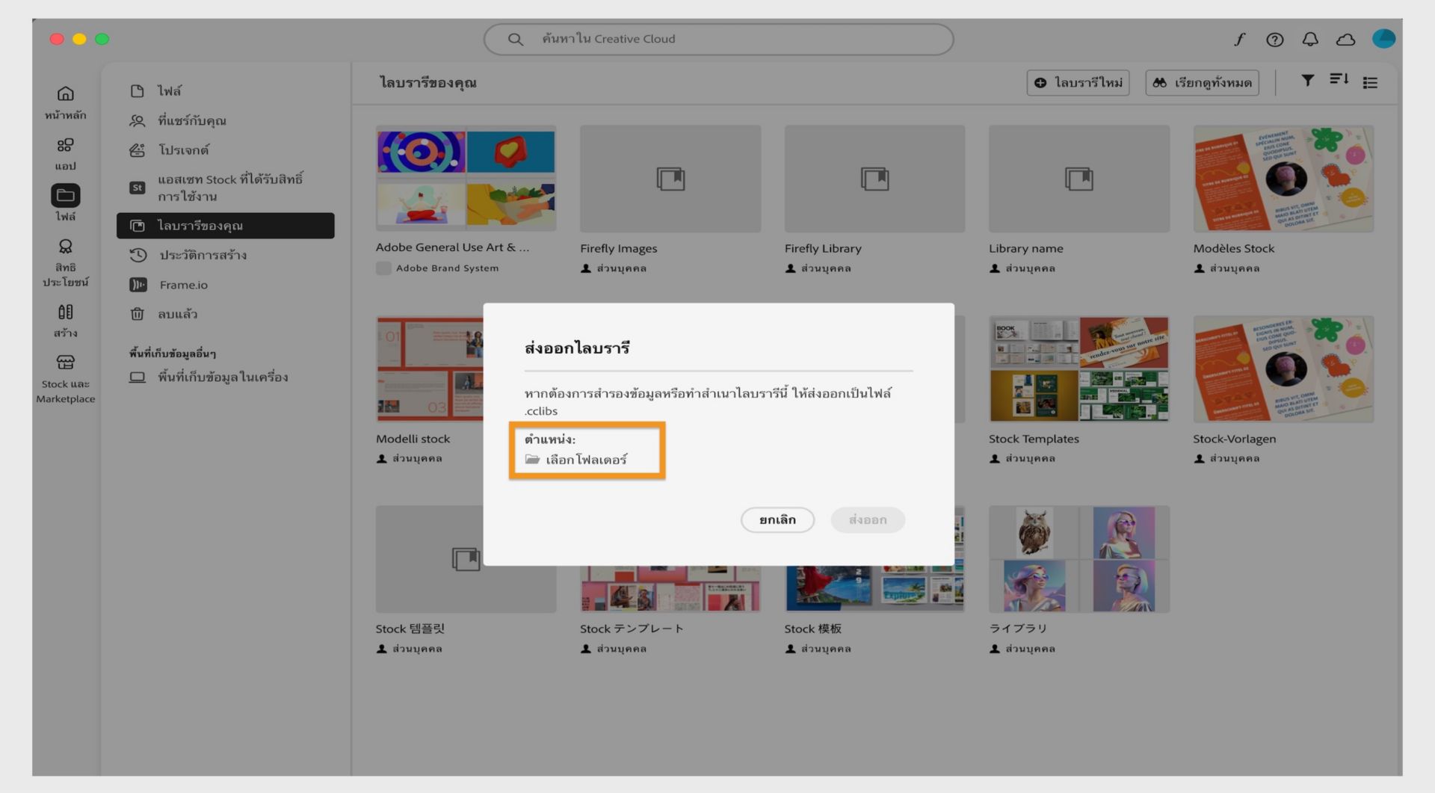Open Stock Templates library thumbnail
Screen dimensions: 1435x793
tap(1078, 368)
